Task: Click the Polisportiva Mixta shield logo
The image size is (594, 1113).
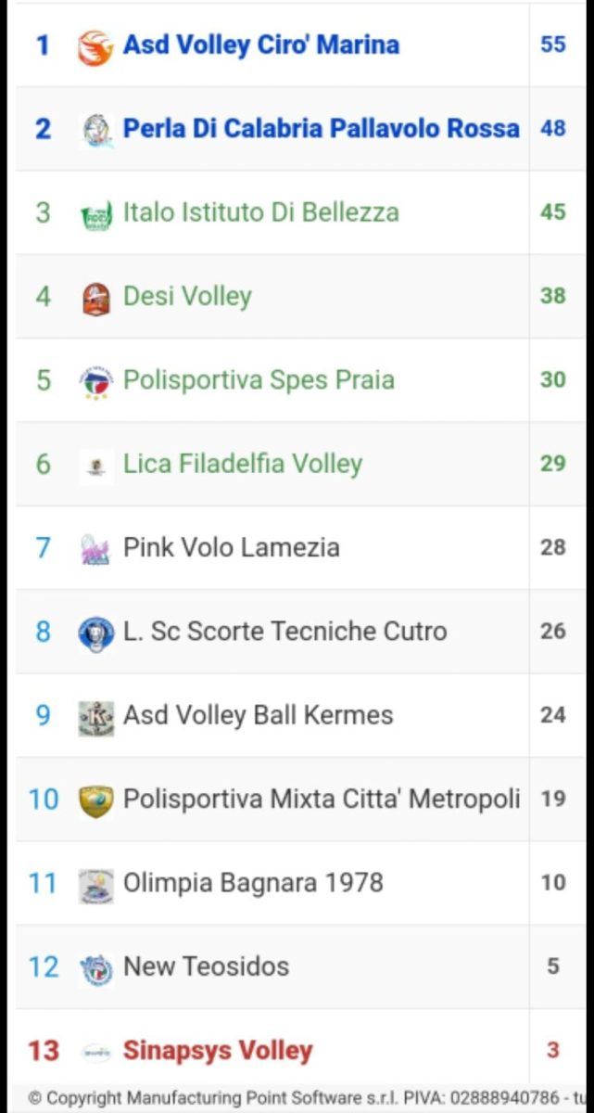Action: coord(95,800)
